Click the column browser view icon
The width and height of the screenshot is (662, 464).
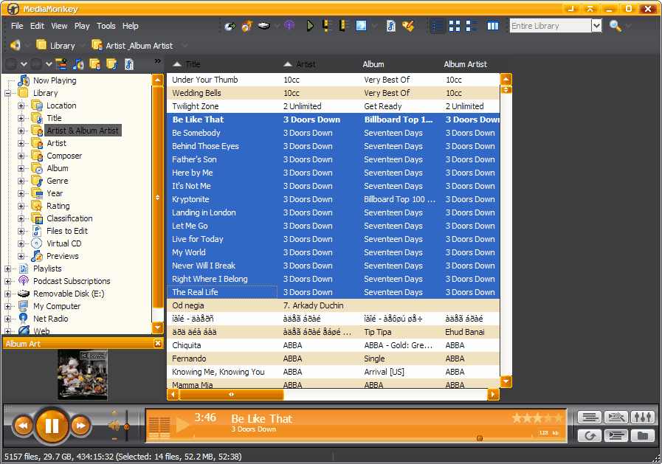(x=493, y=26)
